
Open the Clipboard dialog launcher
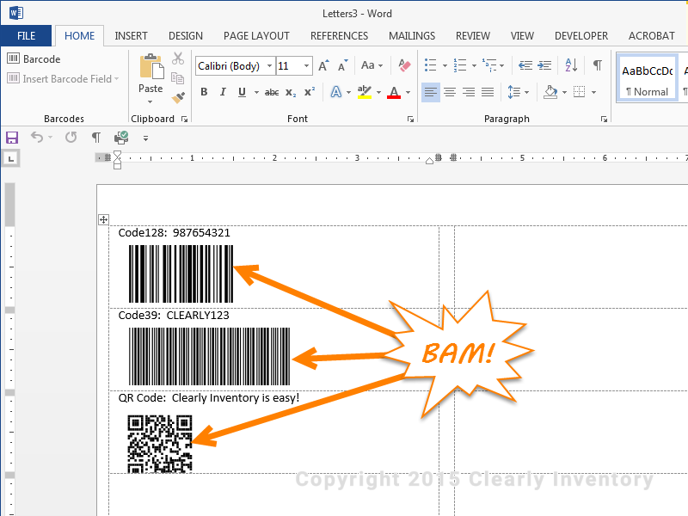[185, 119]
